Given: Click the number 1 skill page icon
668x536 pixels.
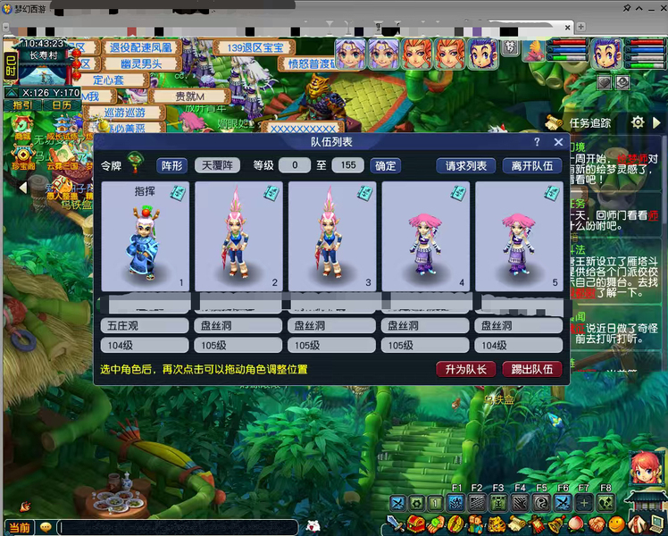Looking at the screenshot, I should (x=436, y=504).
